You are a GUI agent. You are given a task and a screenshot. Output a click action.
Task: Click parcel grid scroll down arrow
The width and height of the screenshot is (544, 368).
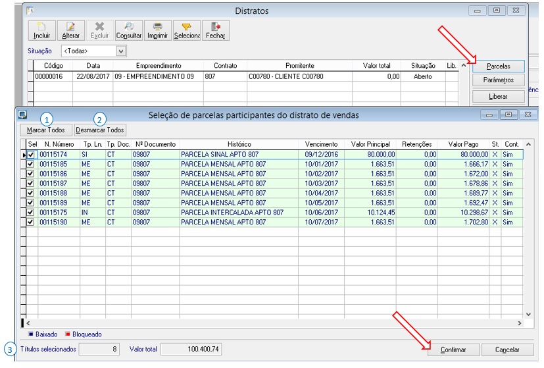pyautogui.click(x=528, y=315)
